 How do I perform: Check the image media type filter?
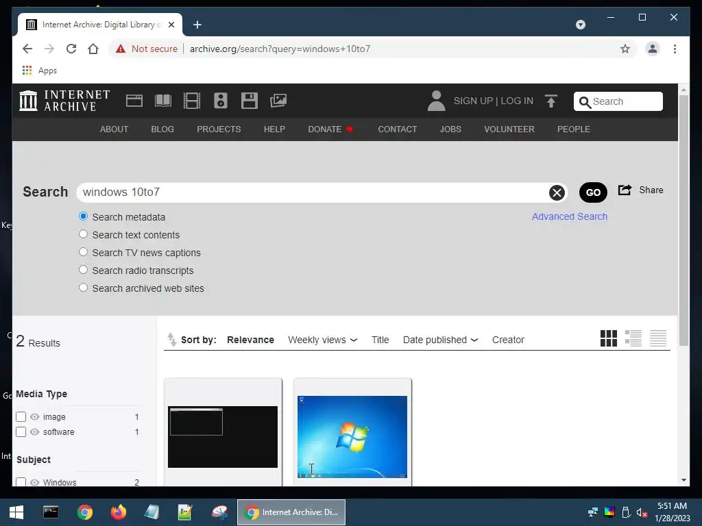(x=21, y=417)
